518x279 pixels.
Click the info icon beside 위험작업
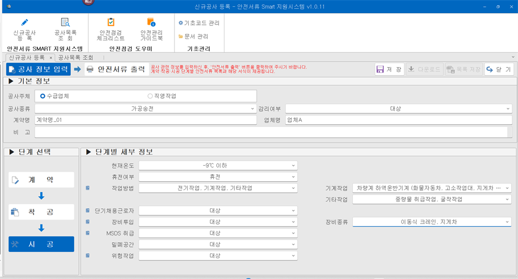(87, 255)
